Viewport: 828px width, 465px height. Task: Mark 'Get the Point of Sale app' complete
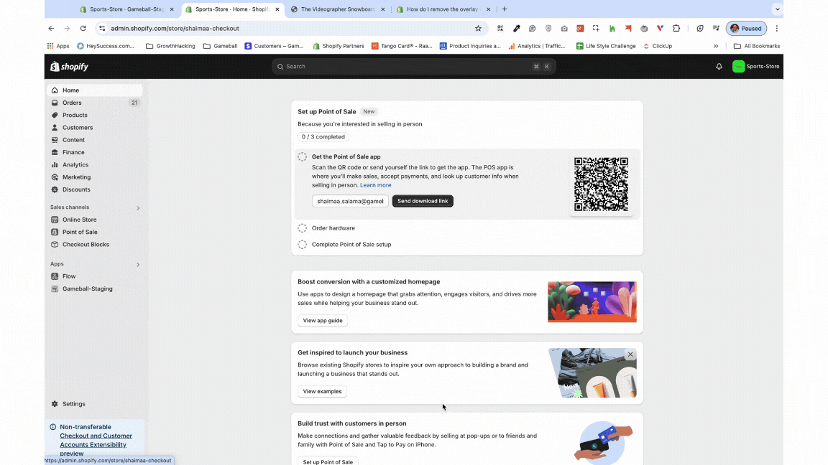(302, 156)
